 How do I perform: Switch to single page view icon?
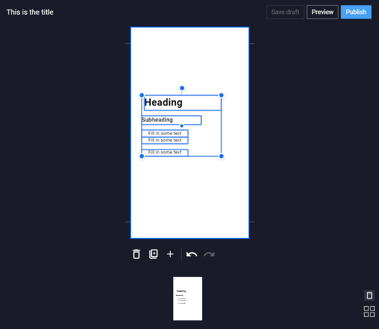[370, 295]
